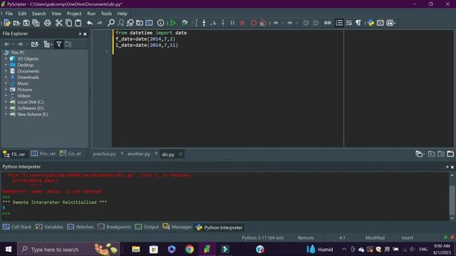
Task: Open the Messages panel tab
Action: tap(177, 227)
